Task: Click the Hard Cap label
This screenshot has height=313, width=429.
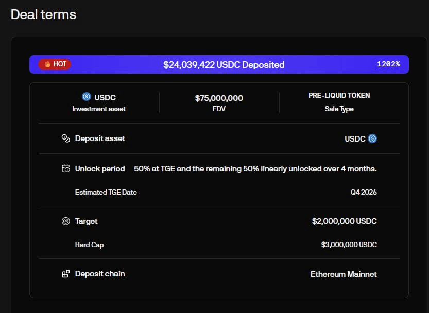Action: click(x=90, y=245)
